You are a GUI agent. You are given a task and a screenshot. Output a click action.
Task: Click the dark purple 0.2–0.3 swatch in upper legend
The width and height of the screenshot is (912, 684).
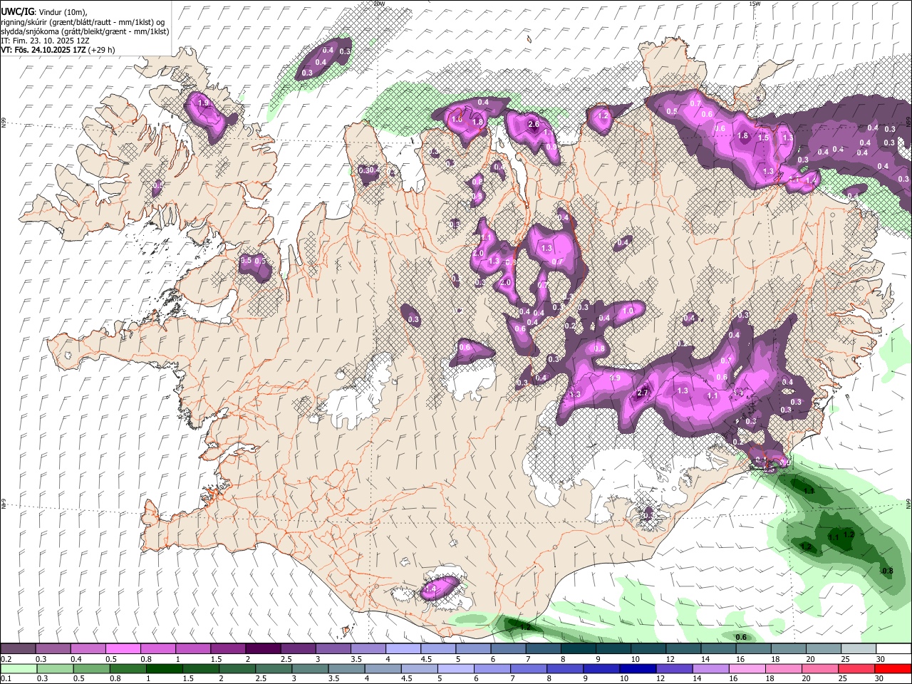point(19,649)
